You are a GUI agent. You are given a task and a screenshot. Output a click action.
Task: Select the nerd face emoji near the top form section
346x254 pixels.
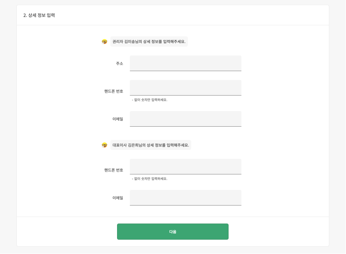click(x=104, y=42)
